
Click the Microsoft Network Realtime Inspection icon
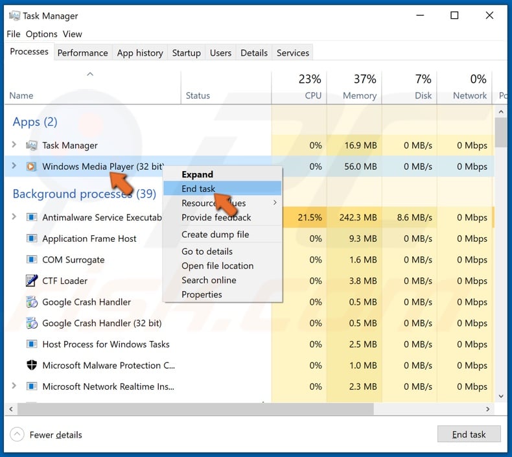31,386
